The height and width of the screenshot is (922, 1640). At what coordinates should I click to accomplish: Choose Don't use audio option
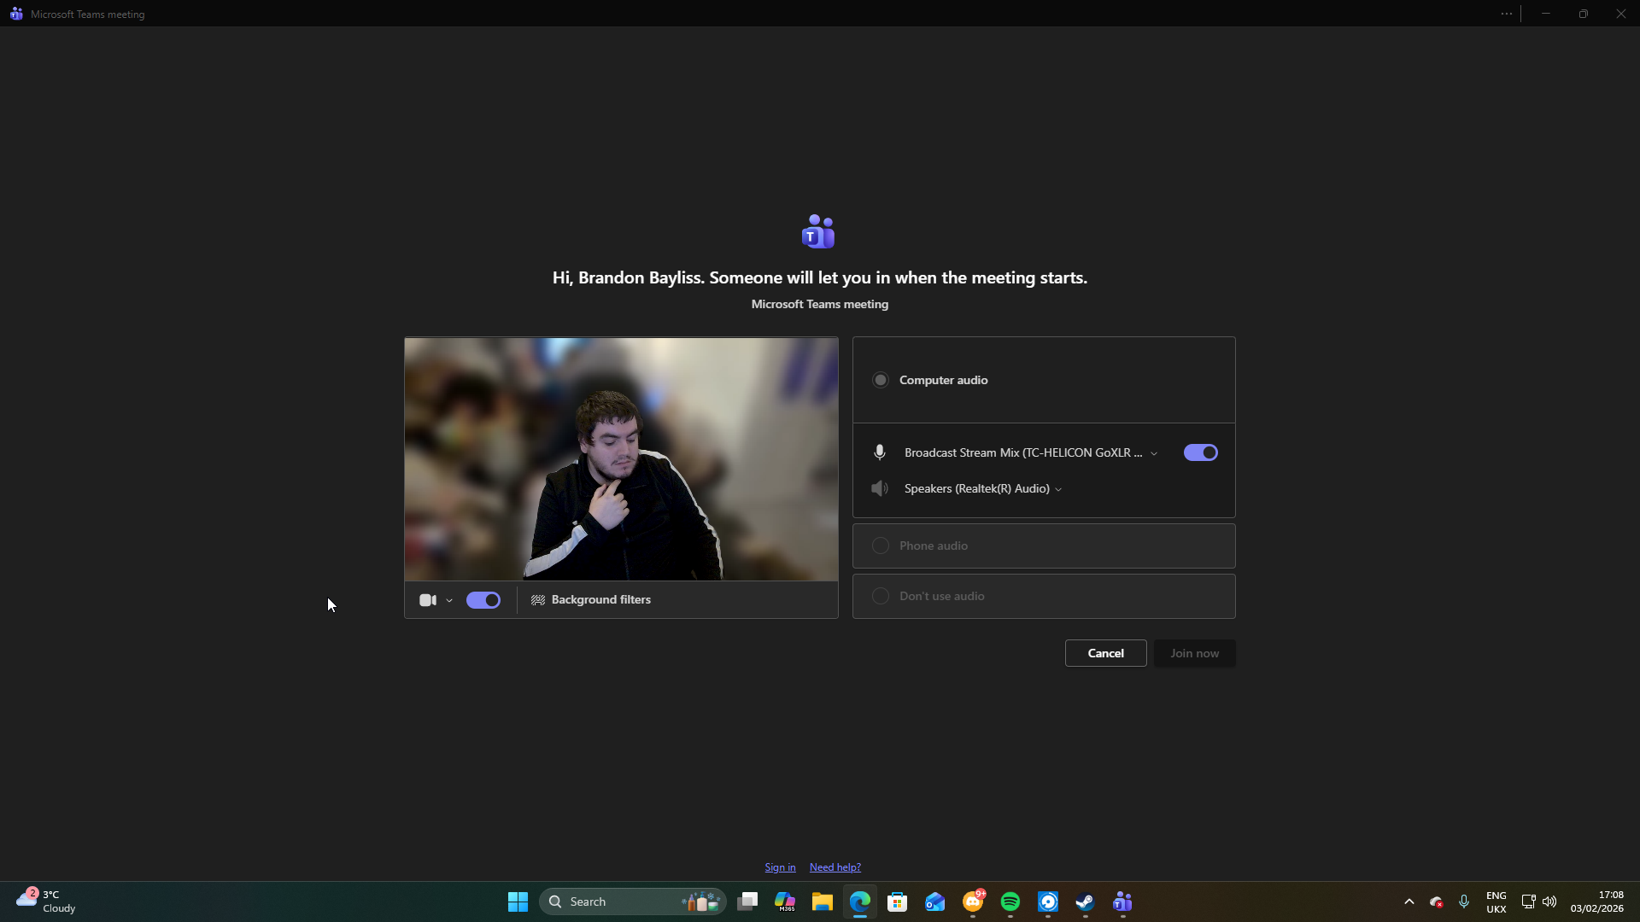coord(881,596)
